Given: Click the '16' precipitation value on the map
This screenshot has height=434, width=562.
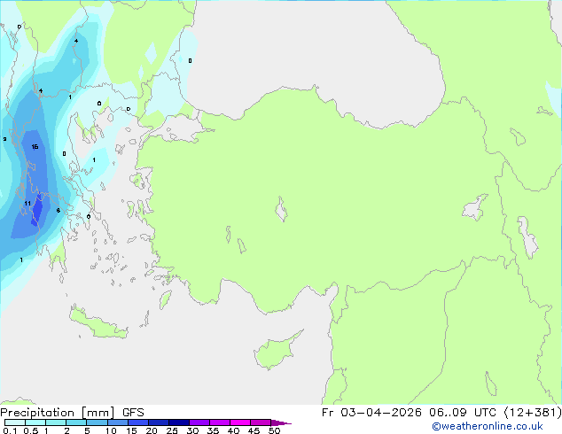Looking at the screenshot, I should click(35, 147).
